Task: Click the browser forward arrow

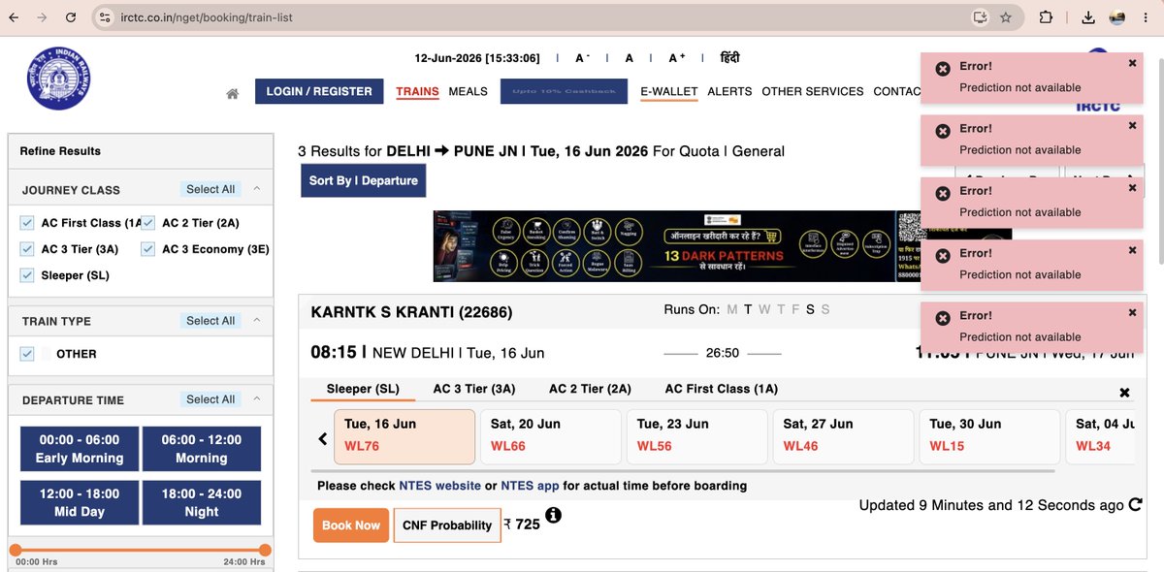Action: [42, 17]
